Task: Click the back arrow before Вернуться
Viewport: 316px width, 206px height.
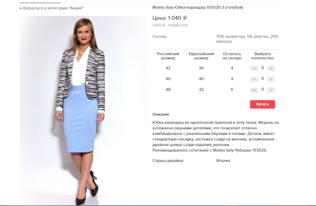Action: click(21, 8)
